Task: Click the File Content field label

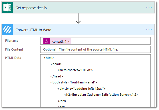Action: point(14,49)
